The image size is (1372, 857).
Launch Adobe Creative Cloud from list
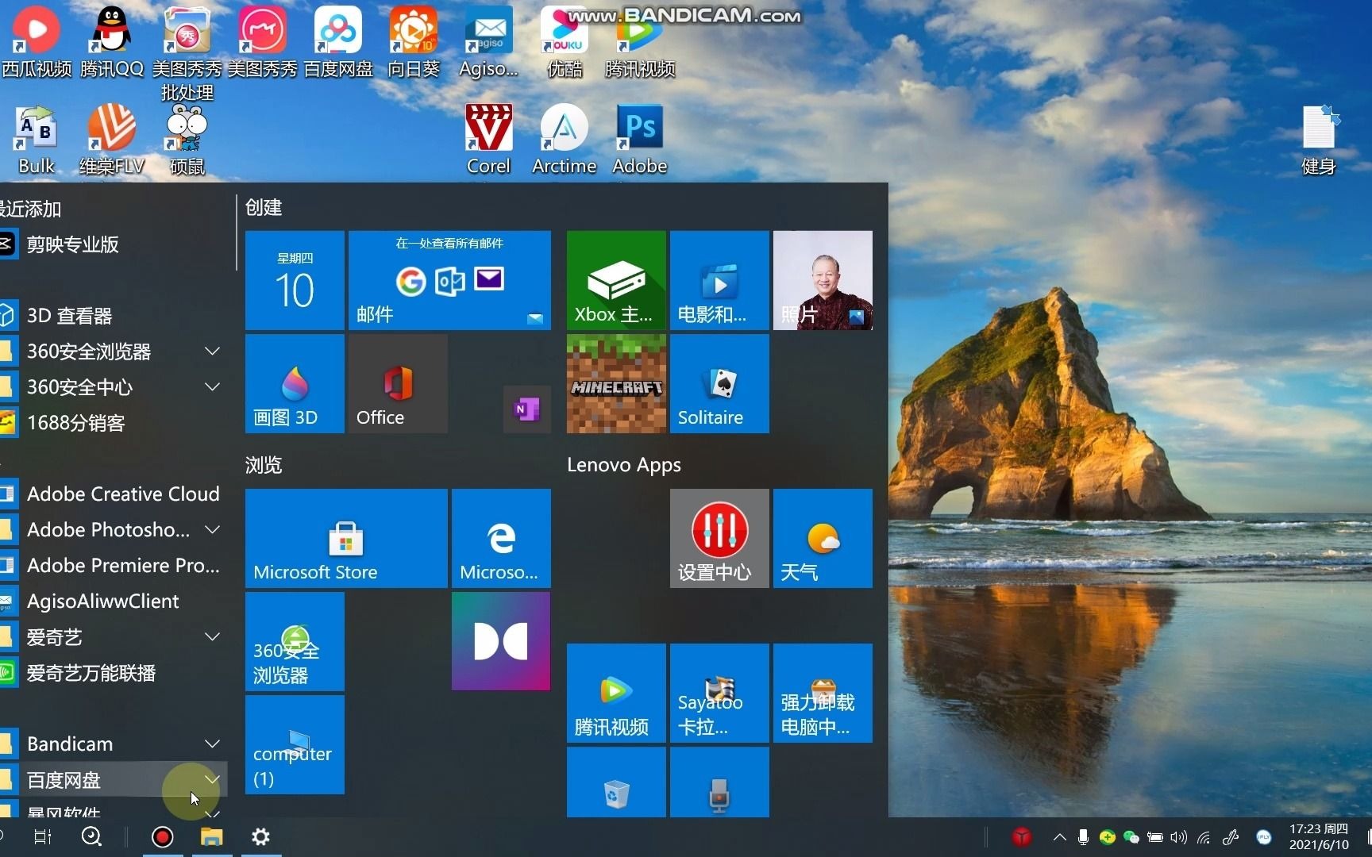[x=114, y=494]
